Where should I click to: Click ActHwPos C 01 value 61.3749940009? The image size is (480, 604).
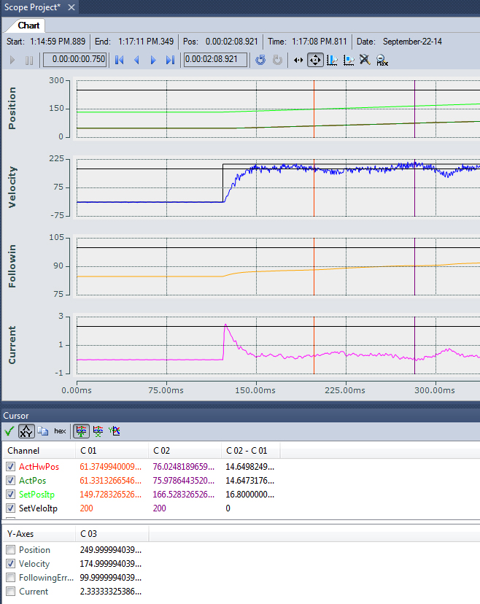(x=111, y=467)
